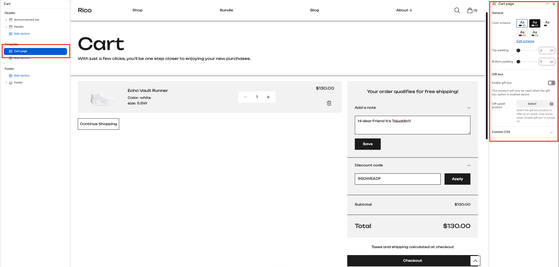Open the Bundle menu item
Viewport: 559px width, 267px height.
coord(226,10)
